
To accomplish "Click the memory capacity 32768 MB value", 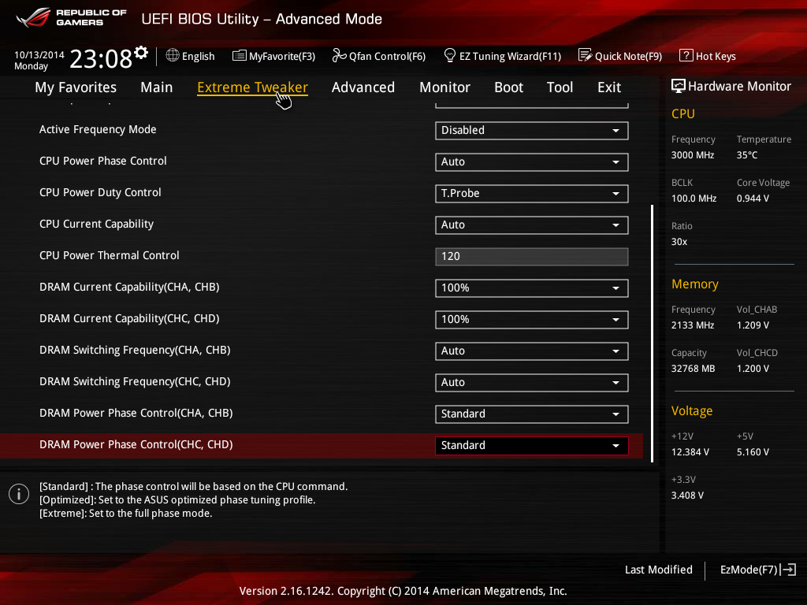I will [694, 369].
